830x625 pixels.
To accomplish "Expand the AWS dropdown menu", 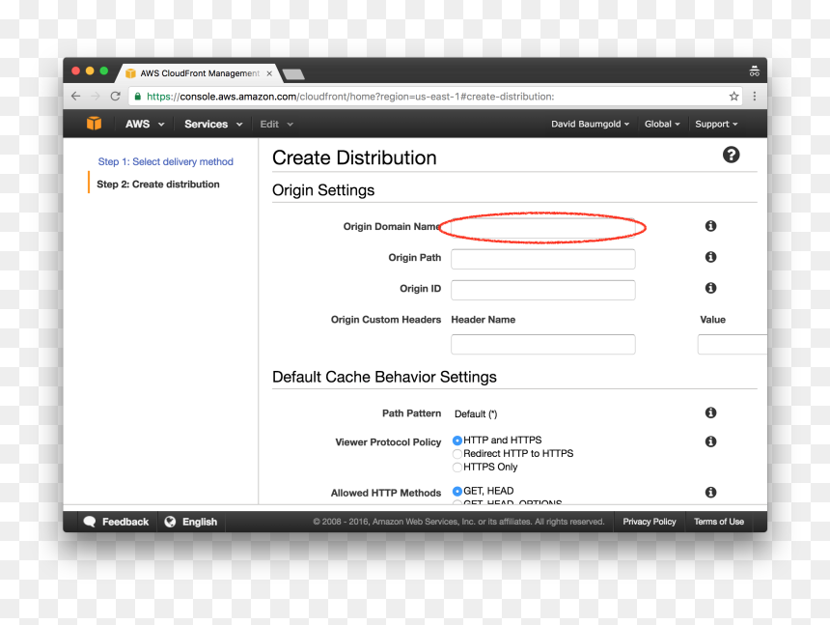I will 145,124.
